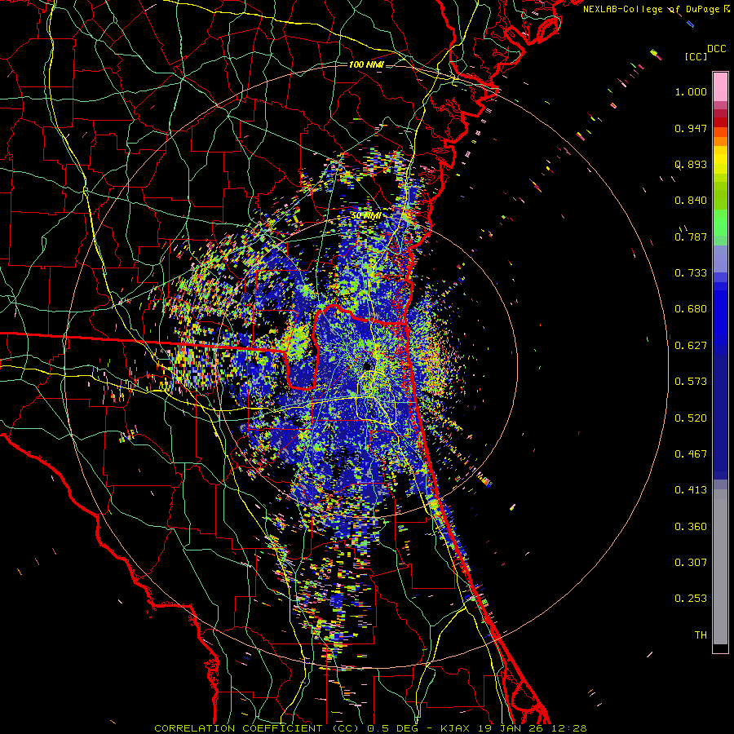Click the 0.947 legend value
This screenshot has height=734, width=734.
(691, 128)
